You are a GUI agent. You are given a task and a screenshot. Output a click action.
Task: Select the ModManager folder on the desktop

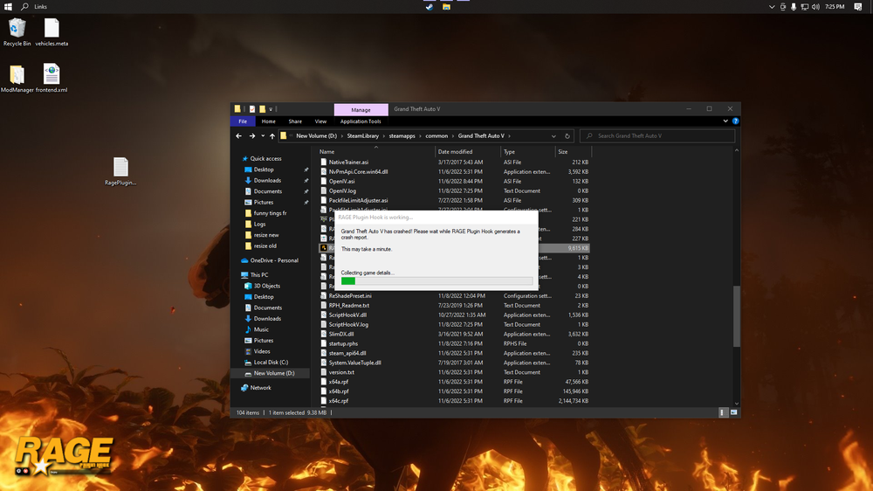(17, 75)
